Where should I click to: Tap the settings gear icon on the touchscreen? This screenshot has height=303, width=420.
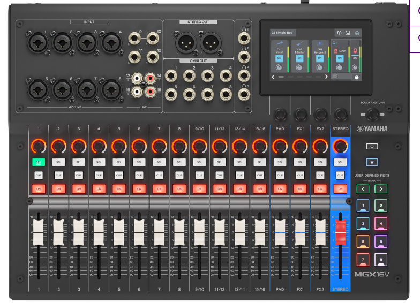pyautogui.click(x=339, y=33)
